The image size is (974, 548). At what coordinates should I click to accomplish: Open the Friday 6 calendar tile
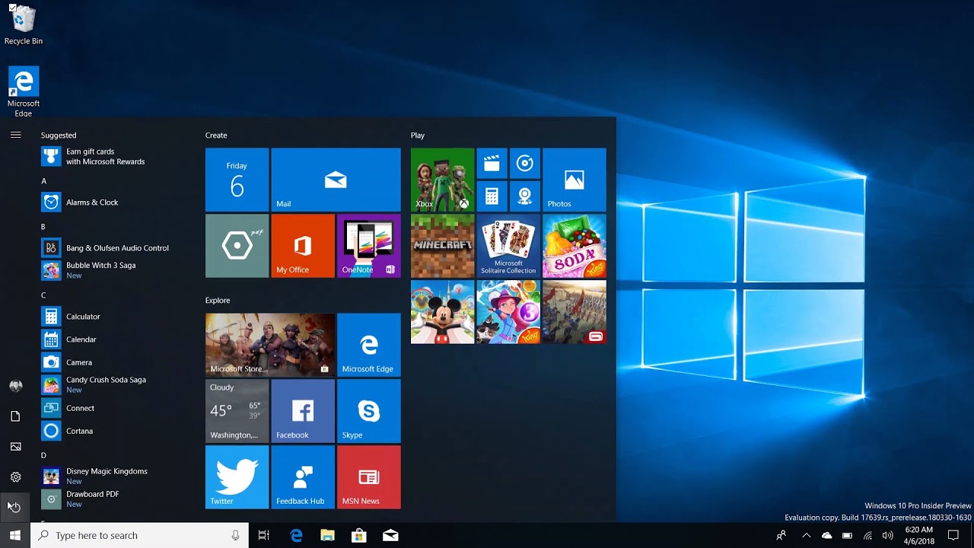click(237, 180)
